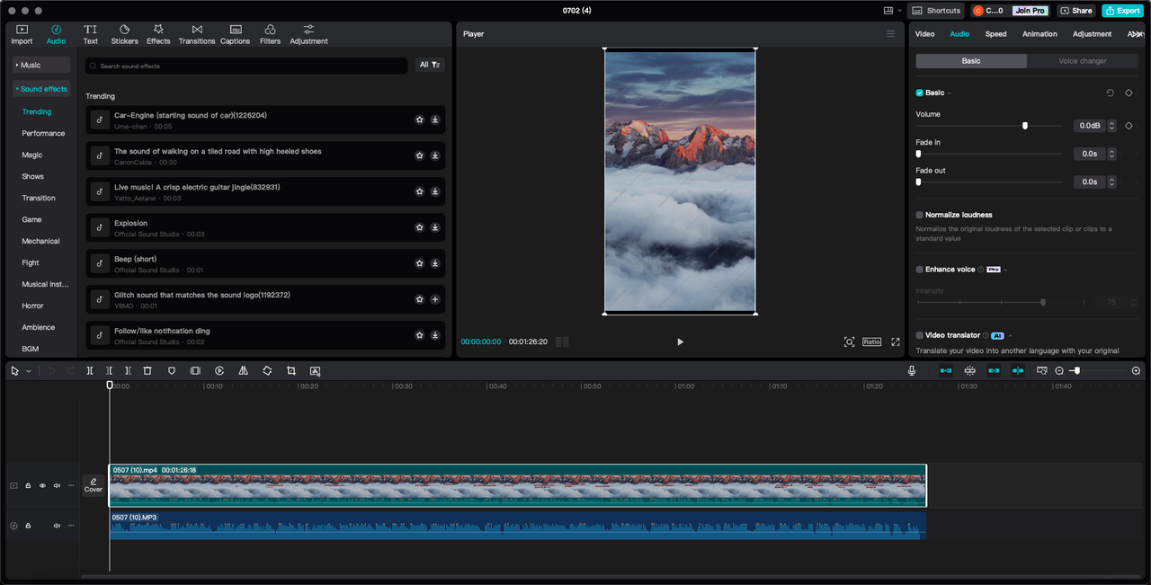Screen dimensions: 1151x585
Task: Click the Player panel hamburger menu icon
Action: pyautogui.click(x=891, y=33)
